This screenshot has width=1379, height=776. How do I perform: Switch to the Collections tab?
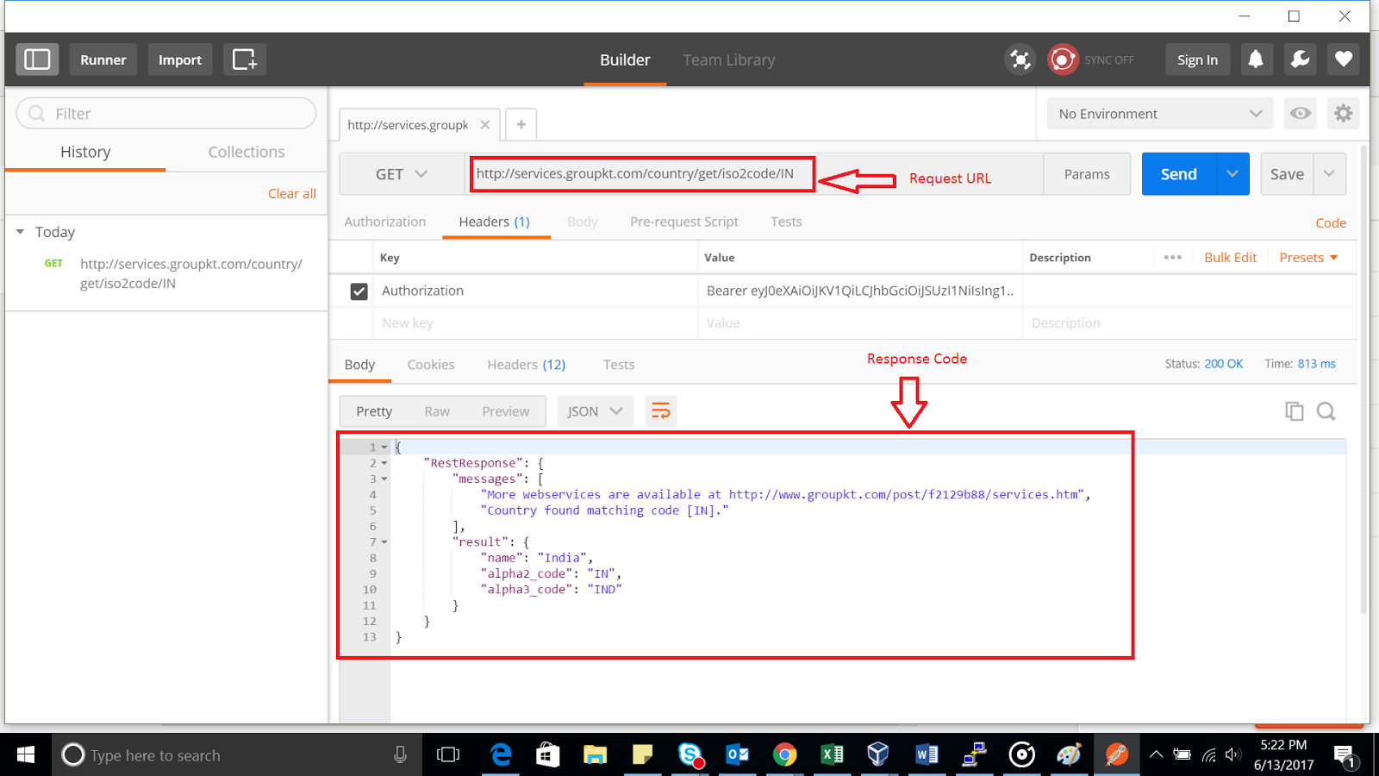(x=246, y=152)
